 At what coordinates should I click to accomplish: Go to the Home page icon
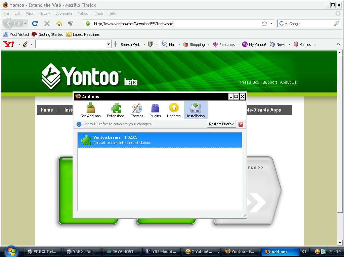(59, 23)
